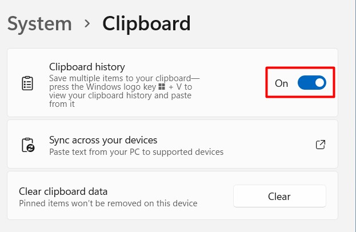
Task: Click the Clipboard page title
Action: (146, 24)
